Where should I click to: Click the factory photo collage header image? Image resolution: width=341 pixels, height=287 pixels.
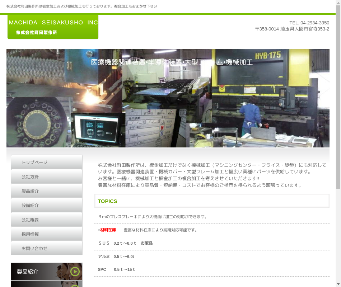tap(168, 98)
